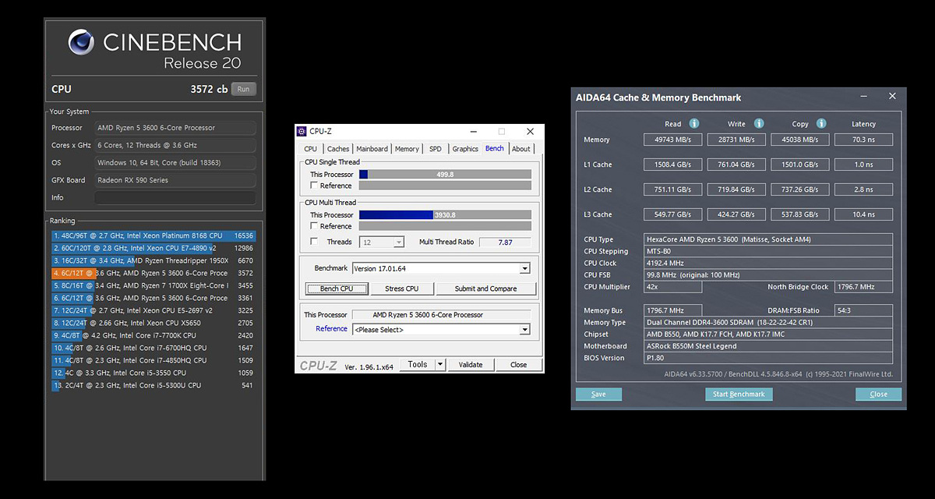Click the Tools button in CPU-Z
935x499 pixels.
(x=418, y=364)
